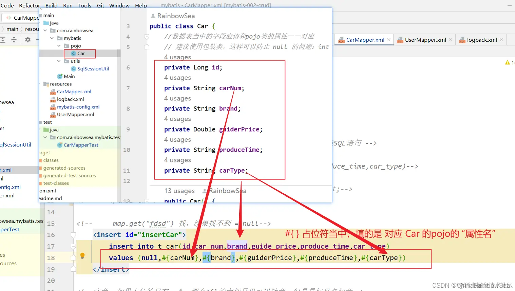515x291 pixels.
Task: Open project view settings gear
Action: [28, 40]
